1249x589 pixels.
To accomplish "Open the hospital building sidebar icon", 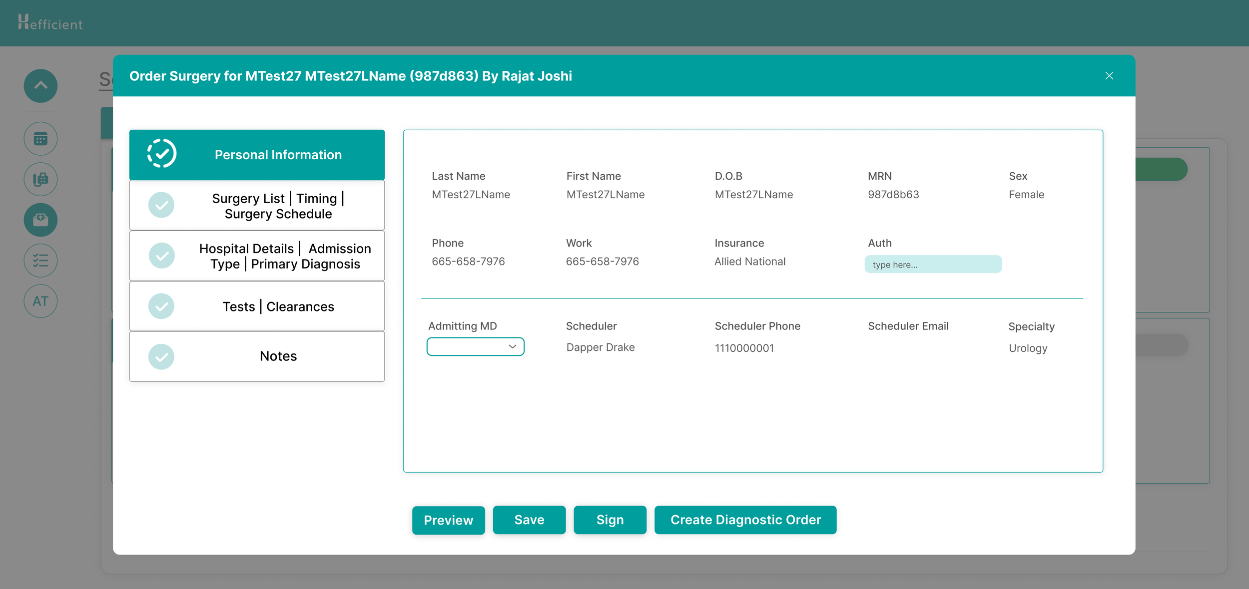I will click(40, 179).
